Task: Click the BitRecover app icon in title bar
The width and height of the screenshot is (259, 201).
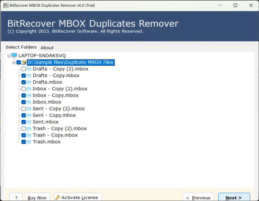Action: click(6, 5)
